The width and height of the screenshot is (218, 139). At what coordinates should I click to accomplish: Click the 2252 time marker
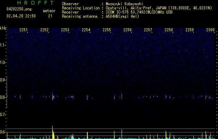click(44, 30)
